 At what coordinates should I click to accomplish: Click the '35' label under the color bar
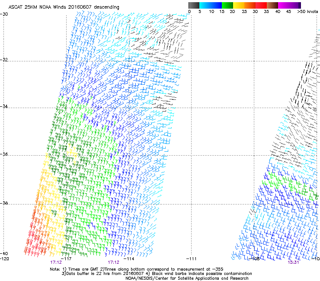266,12
